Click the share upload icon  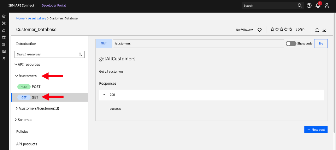[x=317, y=30]
